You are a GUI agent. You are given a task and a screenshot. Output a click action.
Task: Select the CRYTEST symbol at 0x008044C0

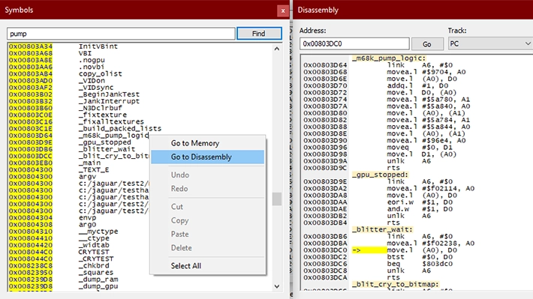coord(79,252)
